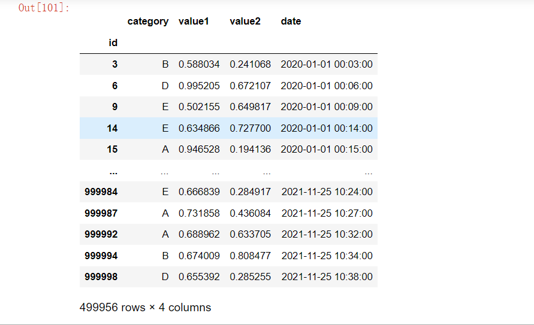The height and width of the screenshot is (325, 534).
Task: Click category E in row 999984
Action: (165, 192)
